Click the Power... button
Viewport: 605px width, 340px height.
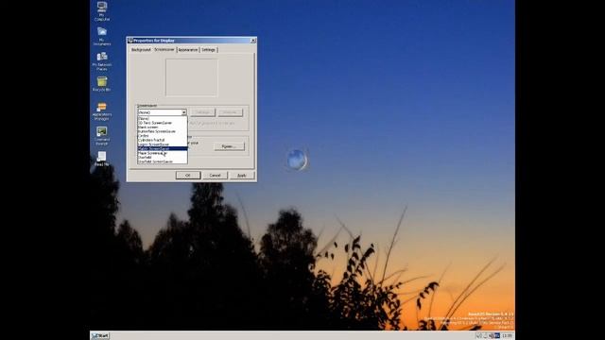coord(229,146)
